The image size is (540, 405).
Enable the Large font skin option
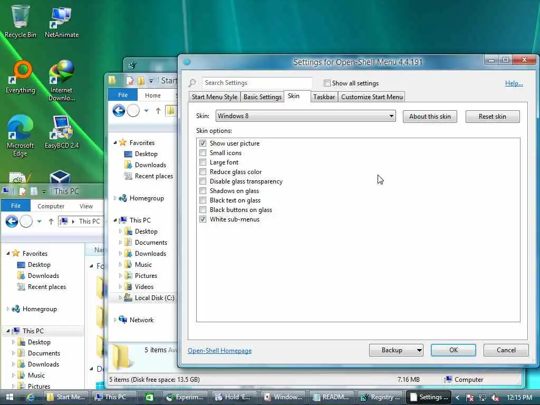(x=203, y=162)
